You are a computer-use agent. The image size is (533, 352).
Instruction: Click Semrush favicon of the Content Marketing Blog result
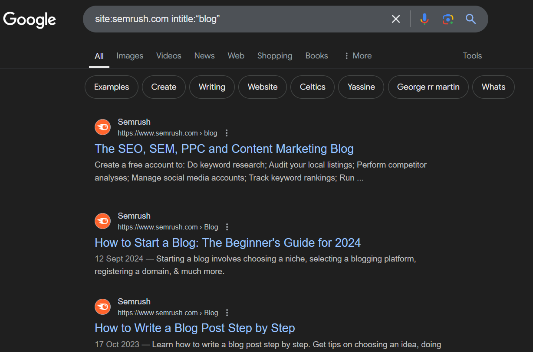[103, 127]
